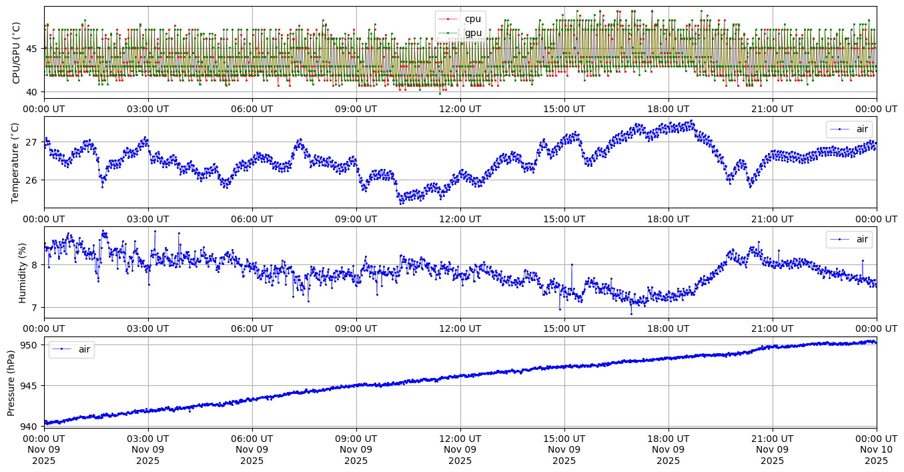This screenshot has width=904, height=472.
Task: Click the 950 tick on Pressure axis
Action: coord(31,345)
